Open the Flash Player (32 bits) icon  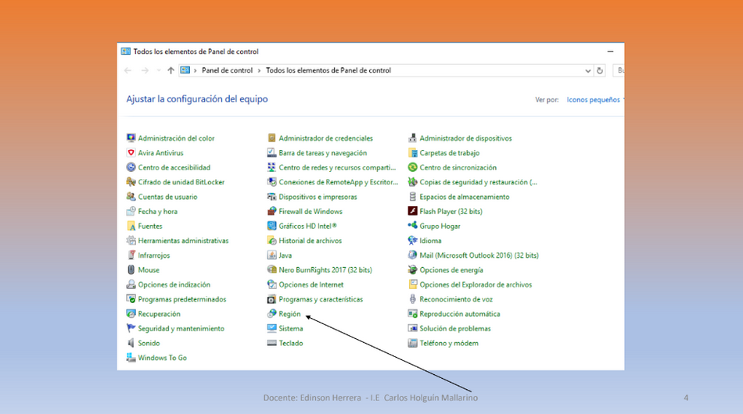412,212
